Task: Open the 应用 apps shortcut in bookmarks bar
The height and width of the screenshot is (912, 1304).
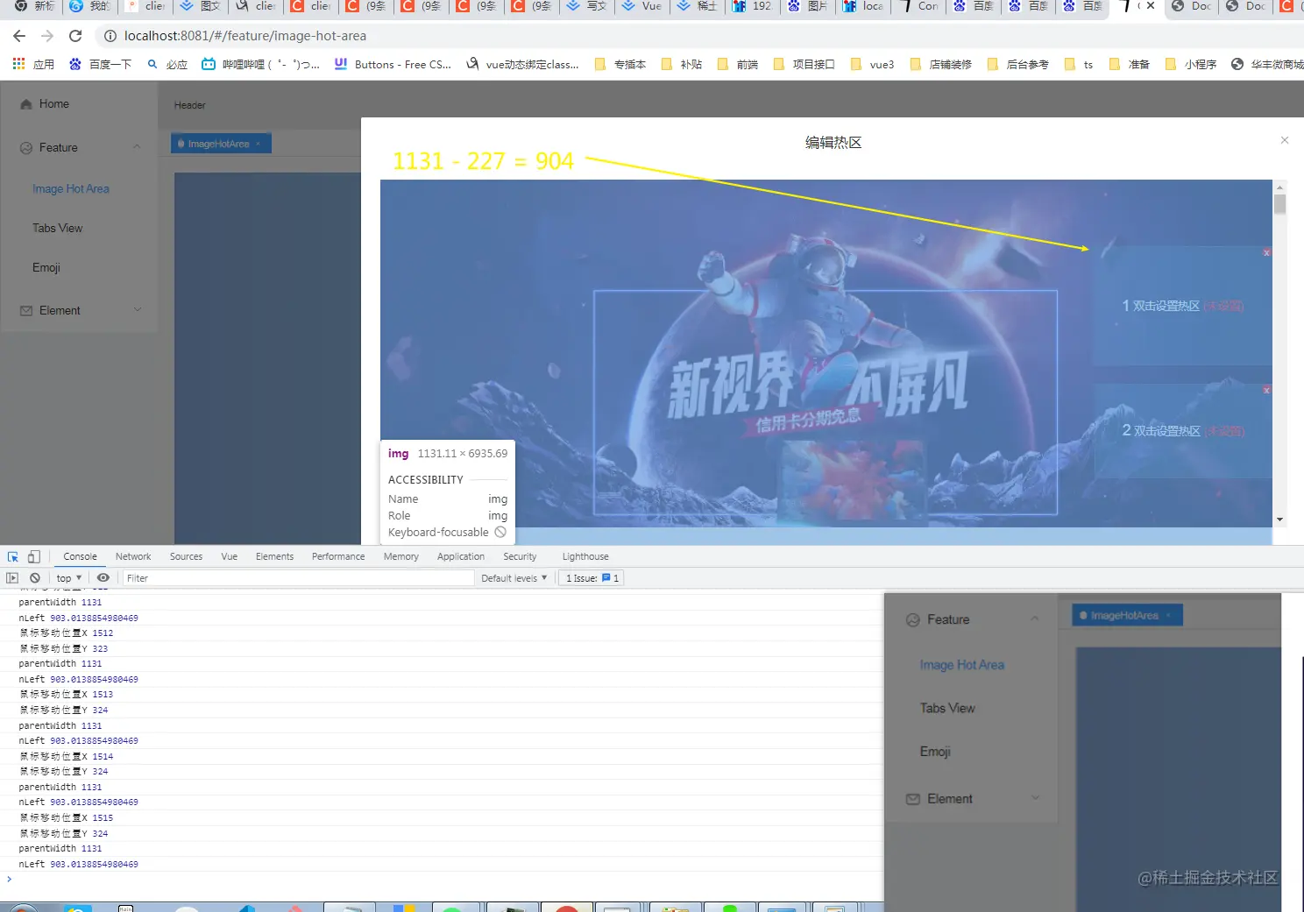Action: click(x=33, y=64)
